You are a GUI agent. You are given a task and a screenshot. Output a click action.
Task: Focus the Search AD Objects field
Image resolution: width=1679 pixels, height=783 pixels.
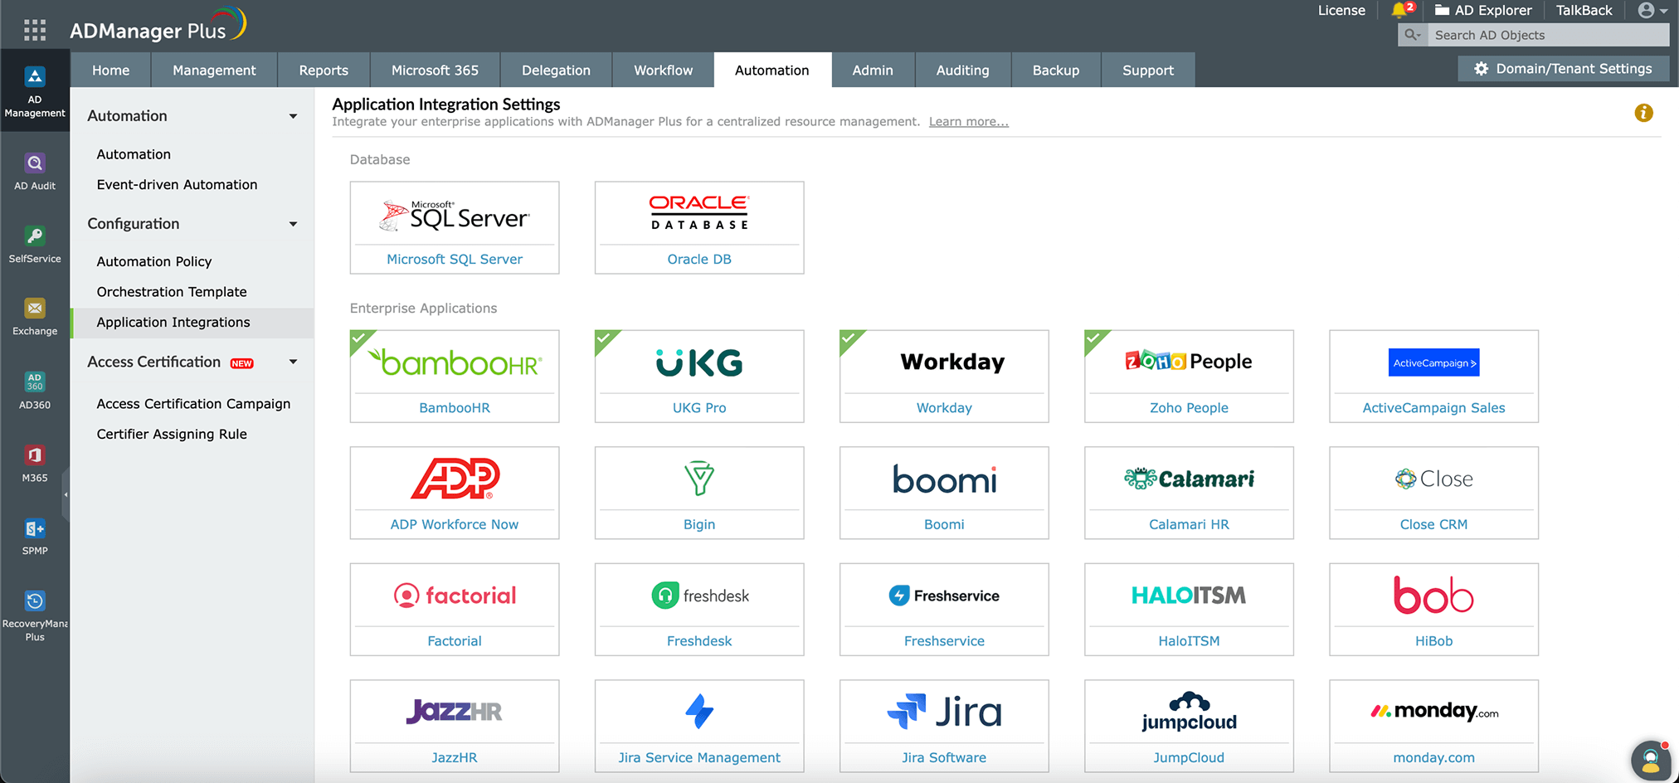1548,35
